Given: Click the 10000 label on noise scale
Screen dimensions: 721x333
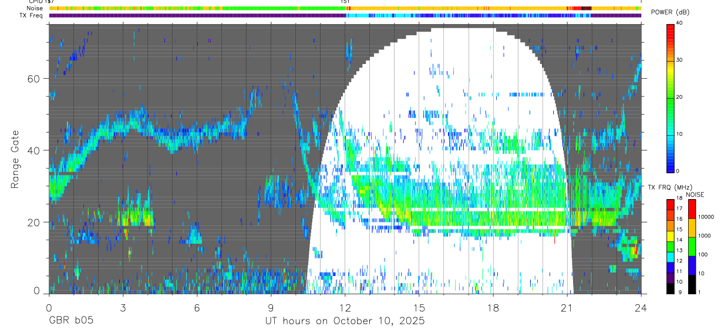Looking at the screenshot, I should pyautogui.click(x=706, y=217).
